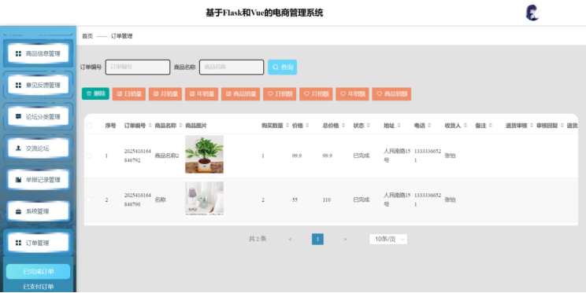
Task: Open the green plant product image
Action: 204,154
